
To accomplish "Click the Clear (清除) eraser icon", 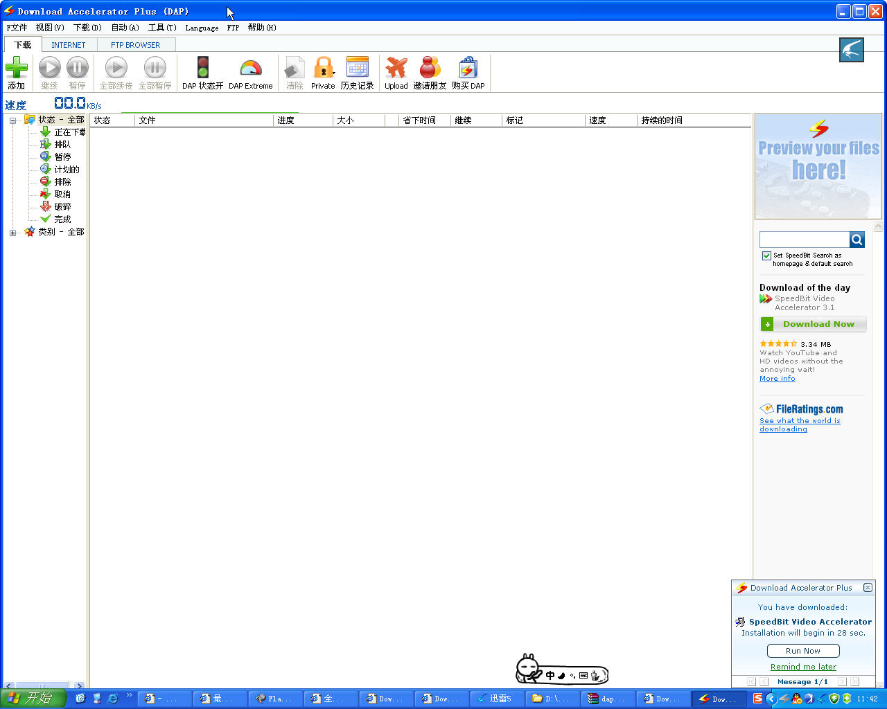I will point(295,68).
